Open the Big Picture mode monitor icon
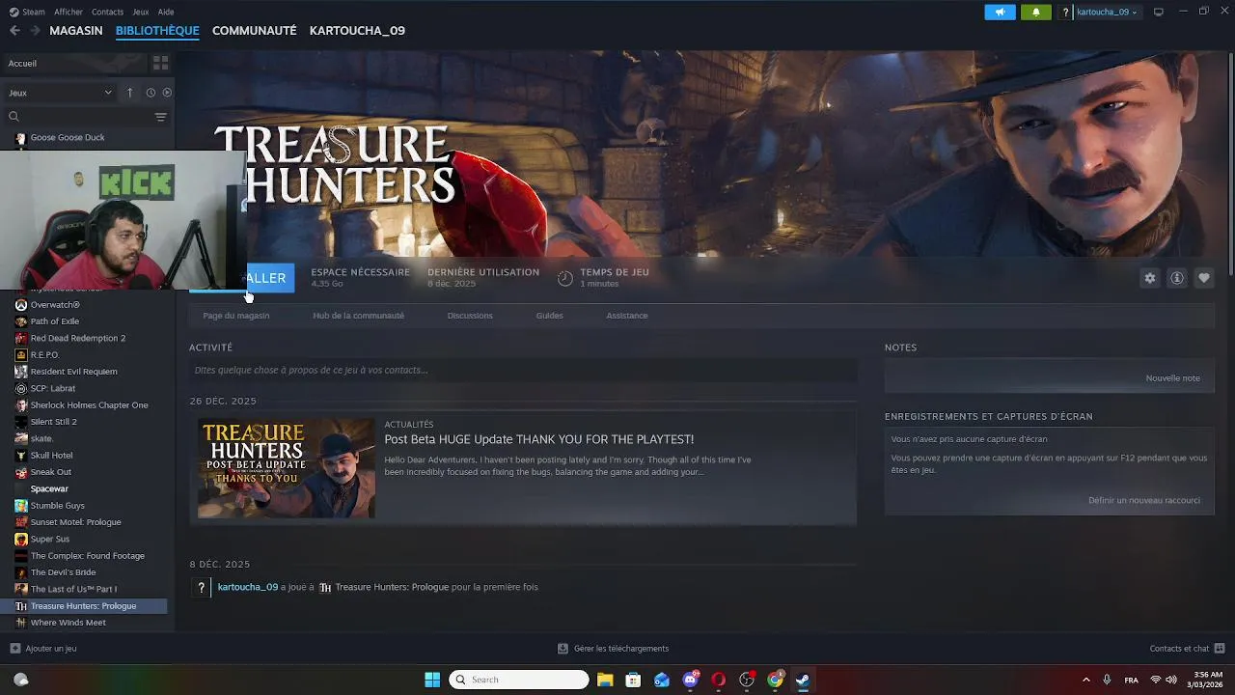This screenshot has height=695, width=1235. [x=1159, y=12]
